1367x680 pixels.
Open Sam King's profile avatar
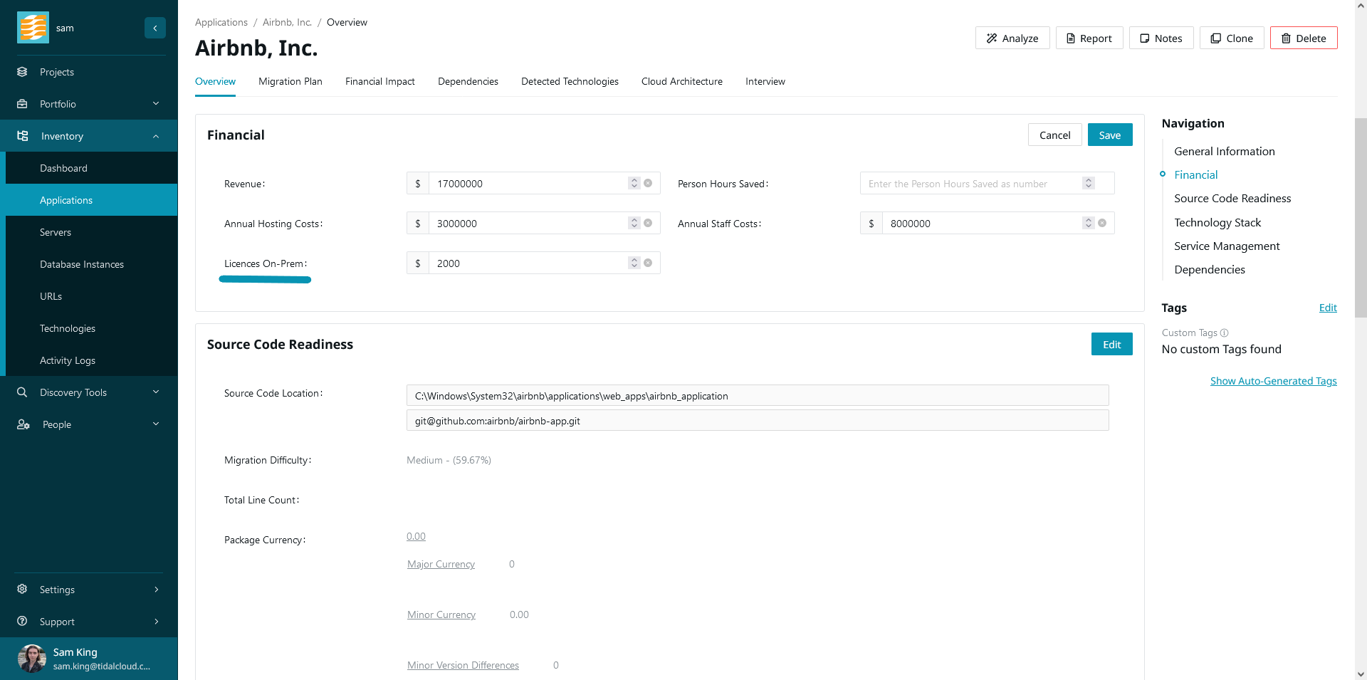point(32,659)
